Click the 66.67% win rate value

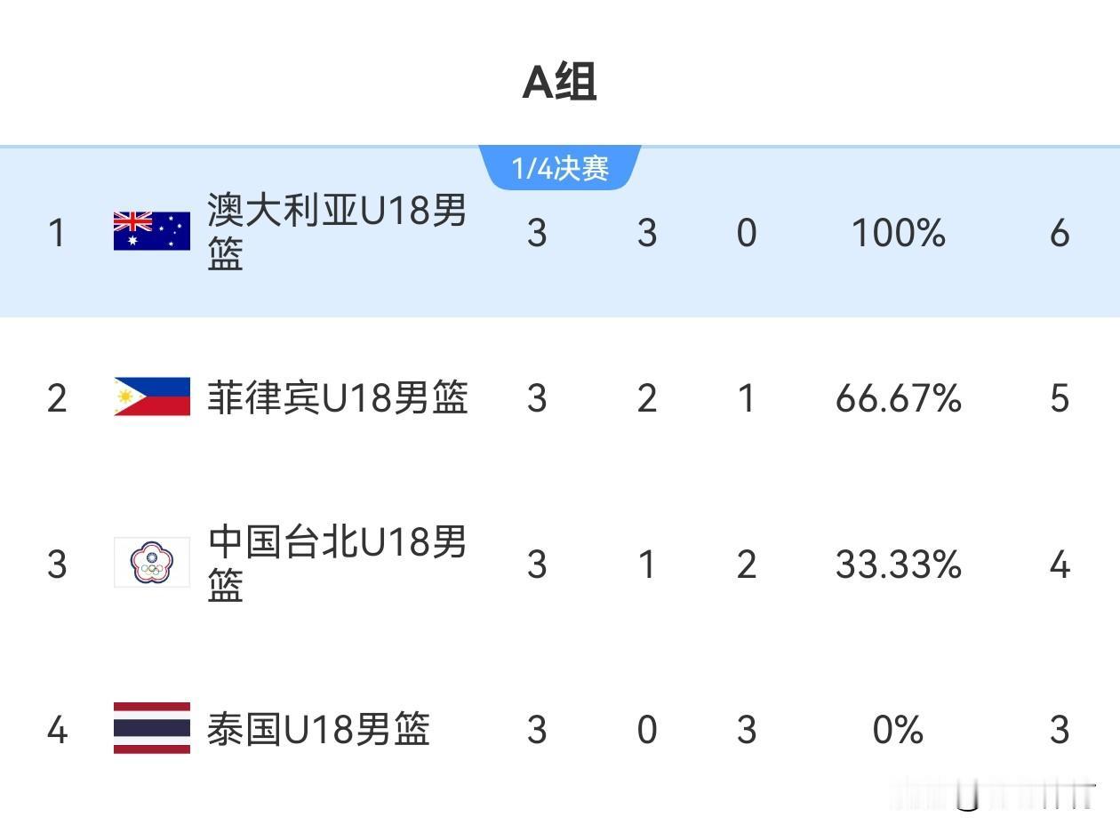pyautogui.click(x=899, y=398)
